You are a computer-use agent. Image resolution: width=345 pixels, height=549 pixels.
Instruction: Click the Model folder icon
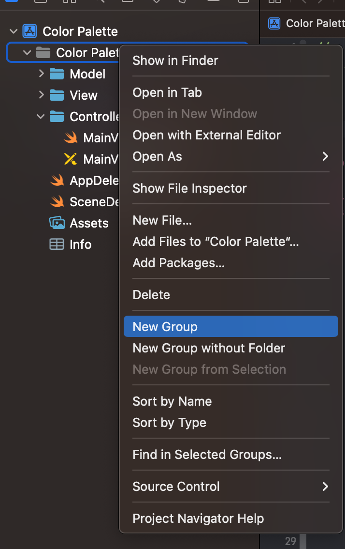pos(57,74)
